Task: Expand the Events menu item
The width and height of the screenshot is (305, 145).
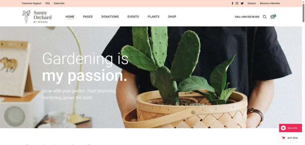Action: 133,17
